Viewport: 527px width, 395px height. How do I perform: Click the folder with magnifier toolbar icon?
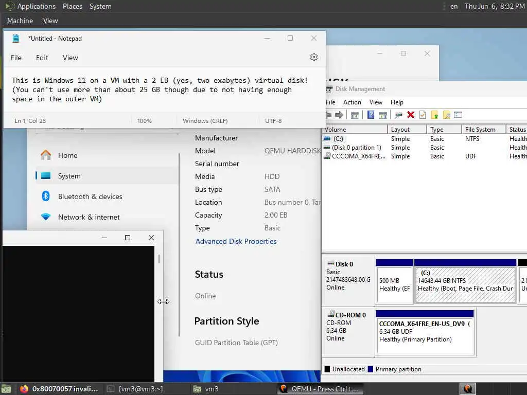pyautogui.click(x=446, y=115)
